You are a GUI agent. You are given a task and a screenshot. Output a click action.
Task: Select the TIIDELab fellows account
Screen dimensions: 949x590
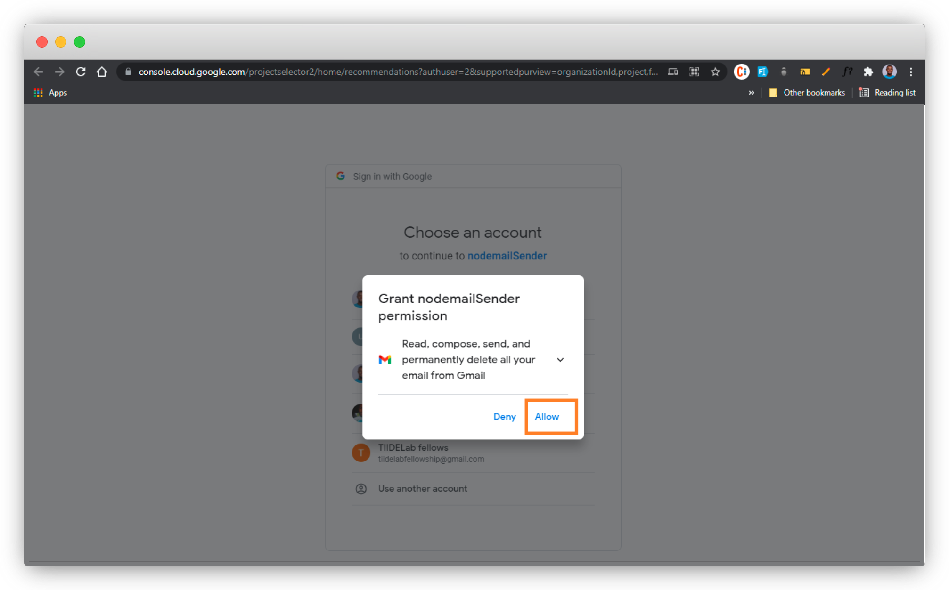[473, 453]
